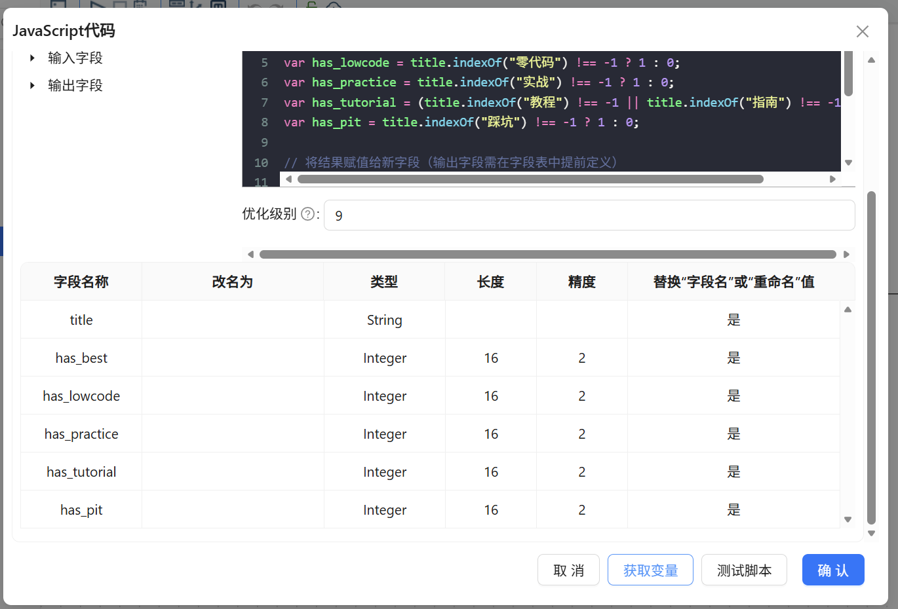Click the dialog vertical scrollbar thumb
Viewport: 898px width, 609px height.
click(871, 358)
